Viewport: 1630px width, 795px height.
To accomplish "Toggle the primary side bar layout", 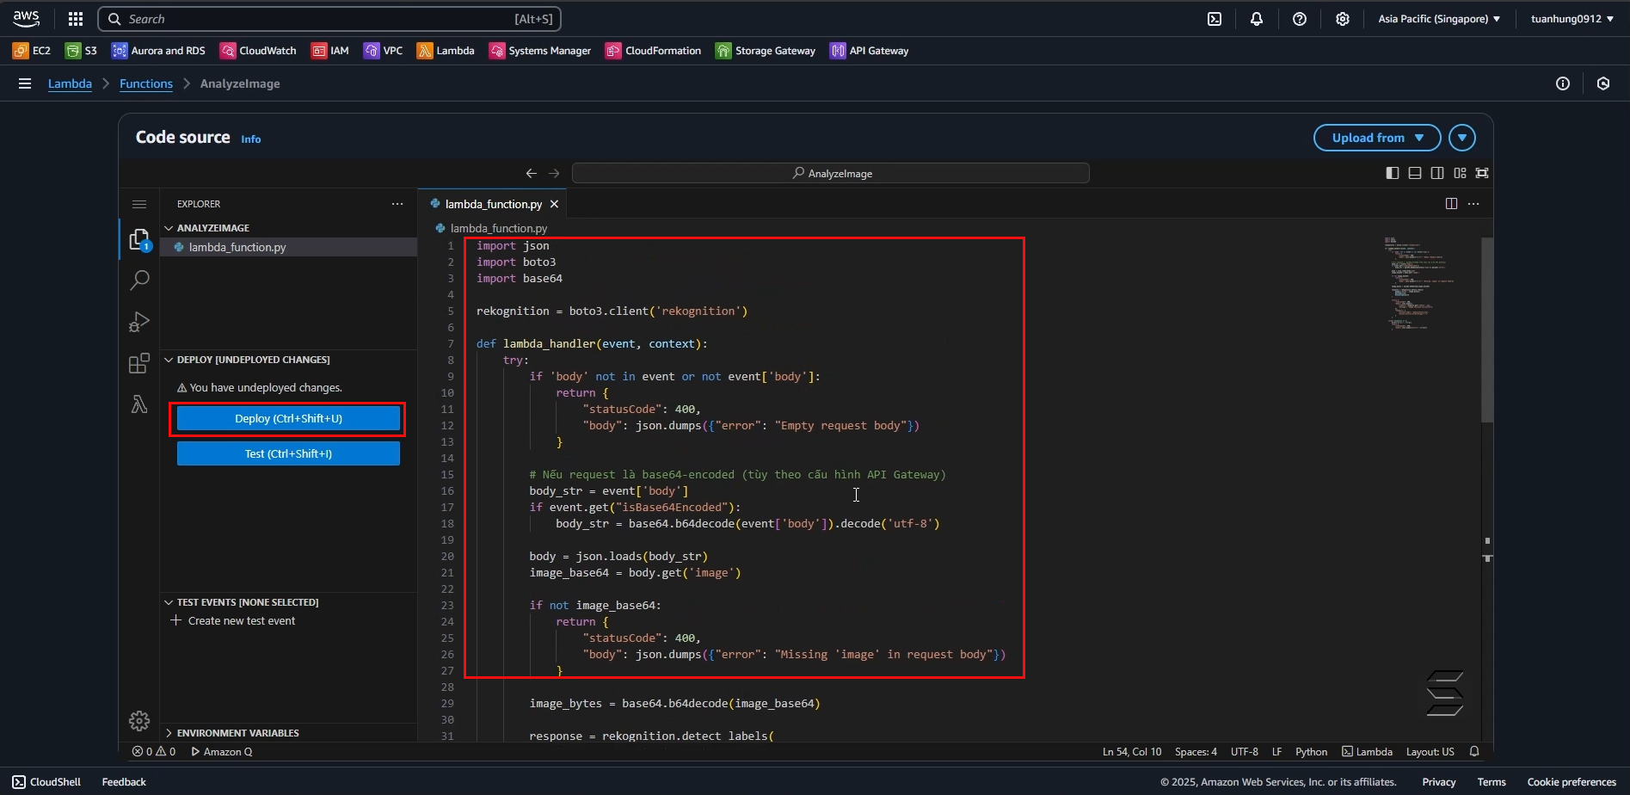I will pos(1393,173).
